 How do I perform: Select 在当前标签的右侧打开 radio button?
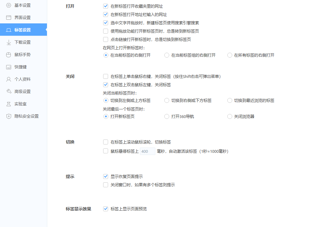[x=106, y=55]
